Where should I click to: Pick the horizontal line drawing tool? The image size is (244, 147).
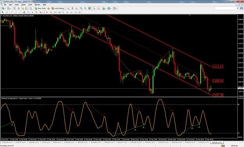(16, 12)
